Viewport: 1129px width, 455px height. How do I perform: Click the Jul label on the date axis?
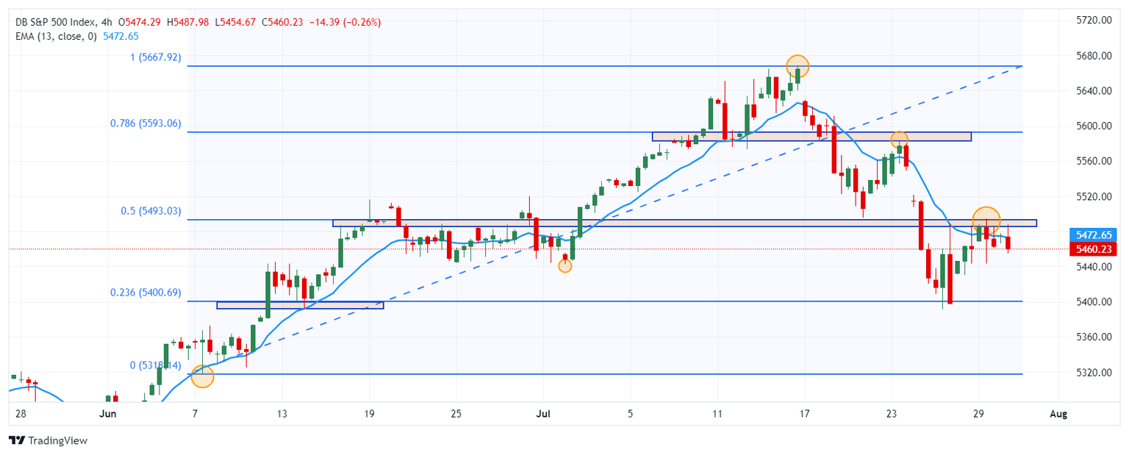pyautogui.click(x=543, y=415)
